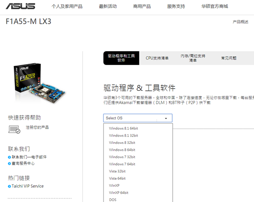Screen dimensions: 254x202
Task: Open 查询服务中心 link
Action: point(23,164)
